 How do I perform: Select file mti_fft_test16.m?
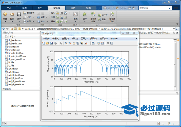click(x=16, y=85)
